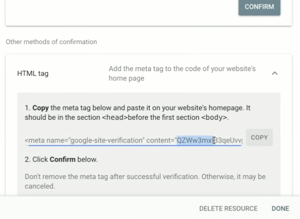Click DELETE RESOURCE in the footer
The width and height of the screenshot is (300, 219).
click(228, 208)
